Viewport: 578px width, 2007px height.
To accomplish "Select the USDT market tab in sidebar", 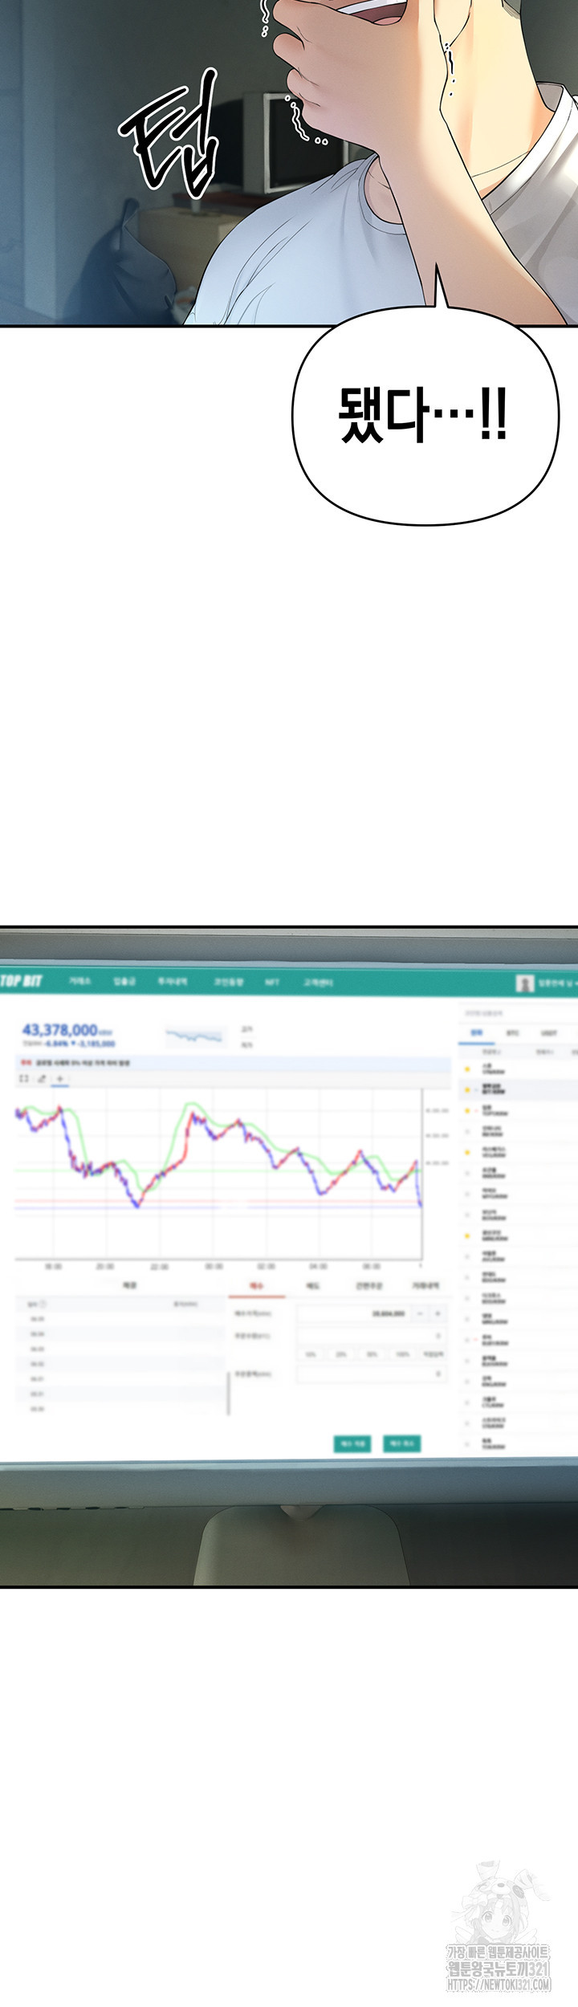I will click(x=548, y=1033).
